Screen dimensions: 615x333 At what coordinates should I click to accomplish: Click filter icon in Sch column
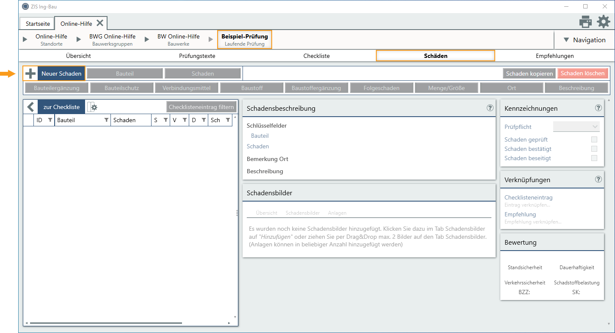tap(228, 120)
